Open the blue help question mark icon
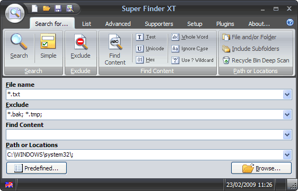Viewport: 298px width, 191px height. pyautogui.click(x=290, y=22)
